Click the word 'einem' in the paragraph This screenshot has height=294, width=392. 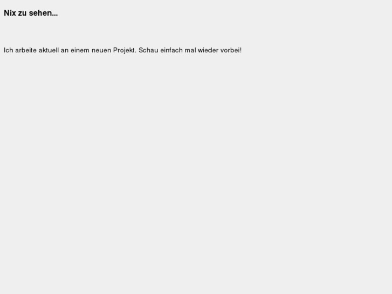pyautogui.click(x=80, y=50)
